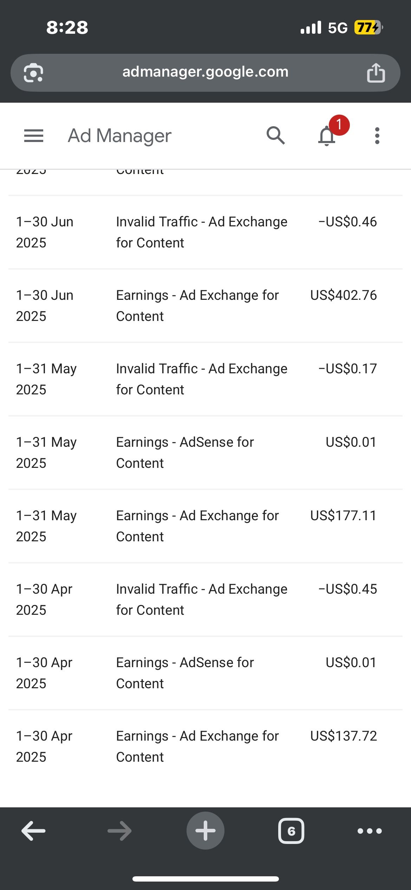Tap the April Invalid Traffic -US$0.45 row
Image resolution: width=411 pixels, height=890 pixels.
205,600
